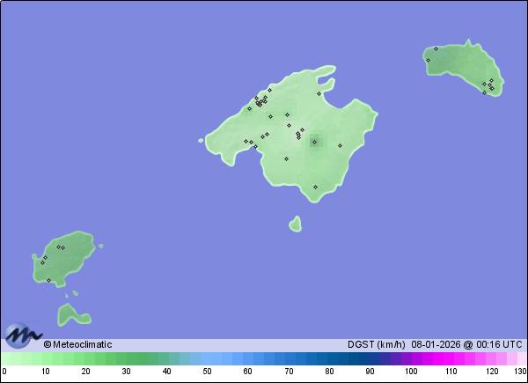
Task: Click the purple swatch above the 100 label
Action: [x=410, y=358]
